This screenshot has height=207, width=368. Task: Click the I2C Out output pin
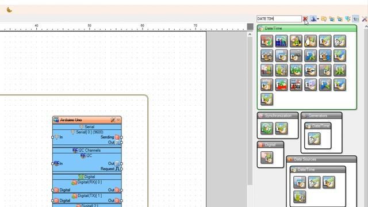point(121,163)
